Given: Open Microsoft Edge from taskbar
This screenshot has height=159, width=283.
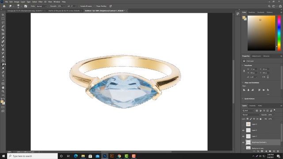Looking at the screenshot, I should click(76, 156).
